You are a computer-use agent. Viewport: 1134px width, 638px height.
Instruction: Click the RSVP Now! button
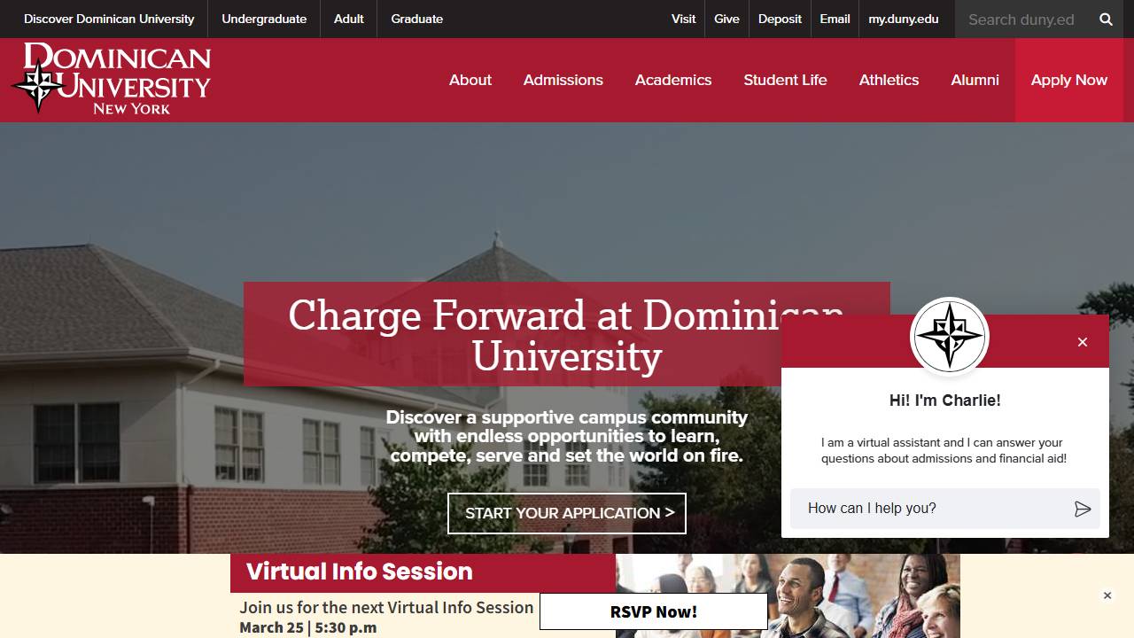[654, 611]
